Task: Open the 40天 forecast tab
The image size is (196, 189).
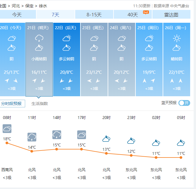Action: (133, 15)
